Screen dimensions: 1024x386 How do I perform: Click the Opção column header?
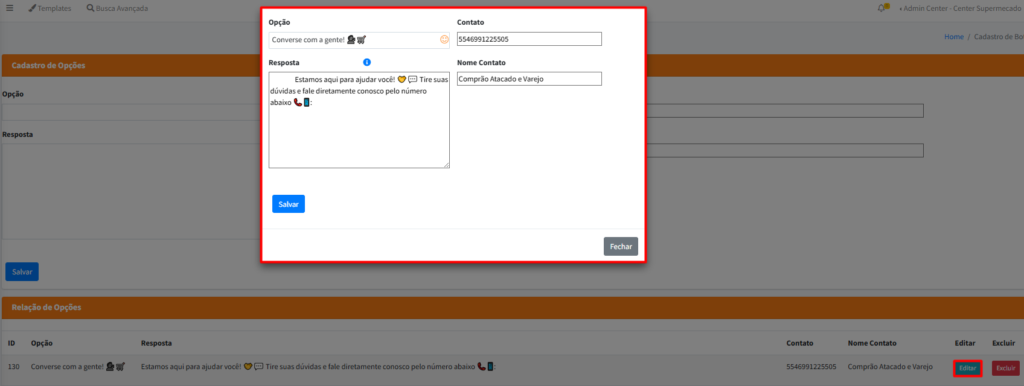click(x=42, y=343)
